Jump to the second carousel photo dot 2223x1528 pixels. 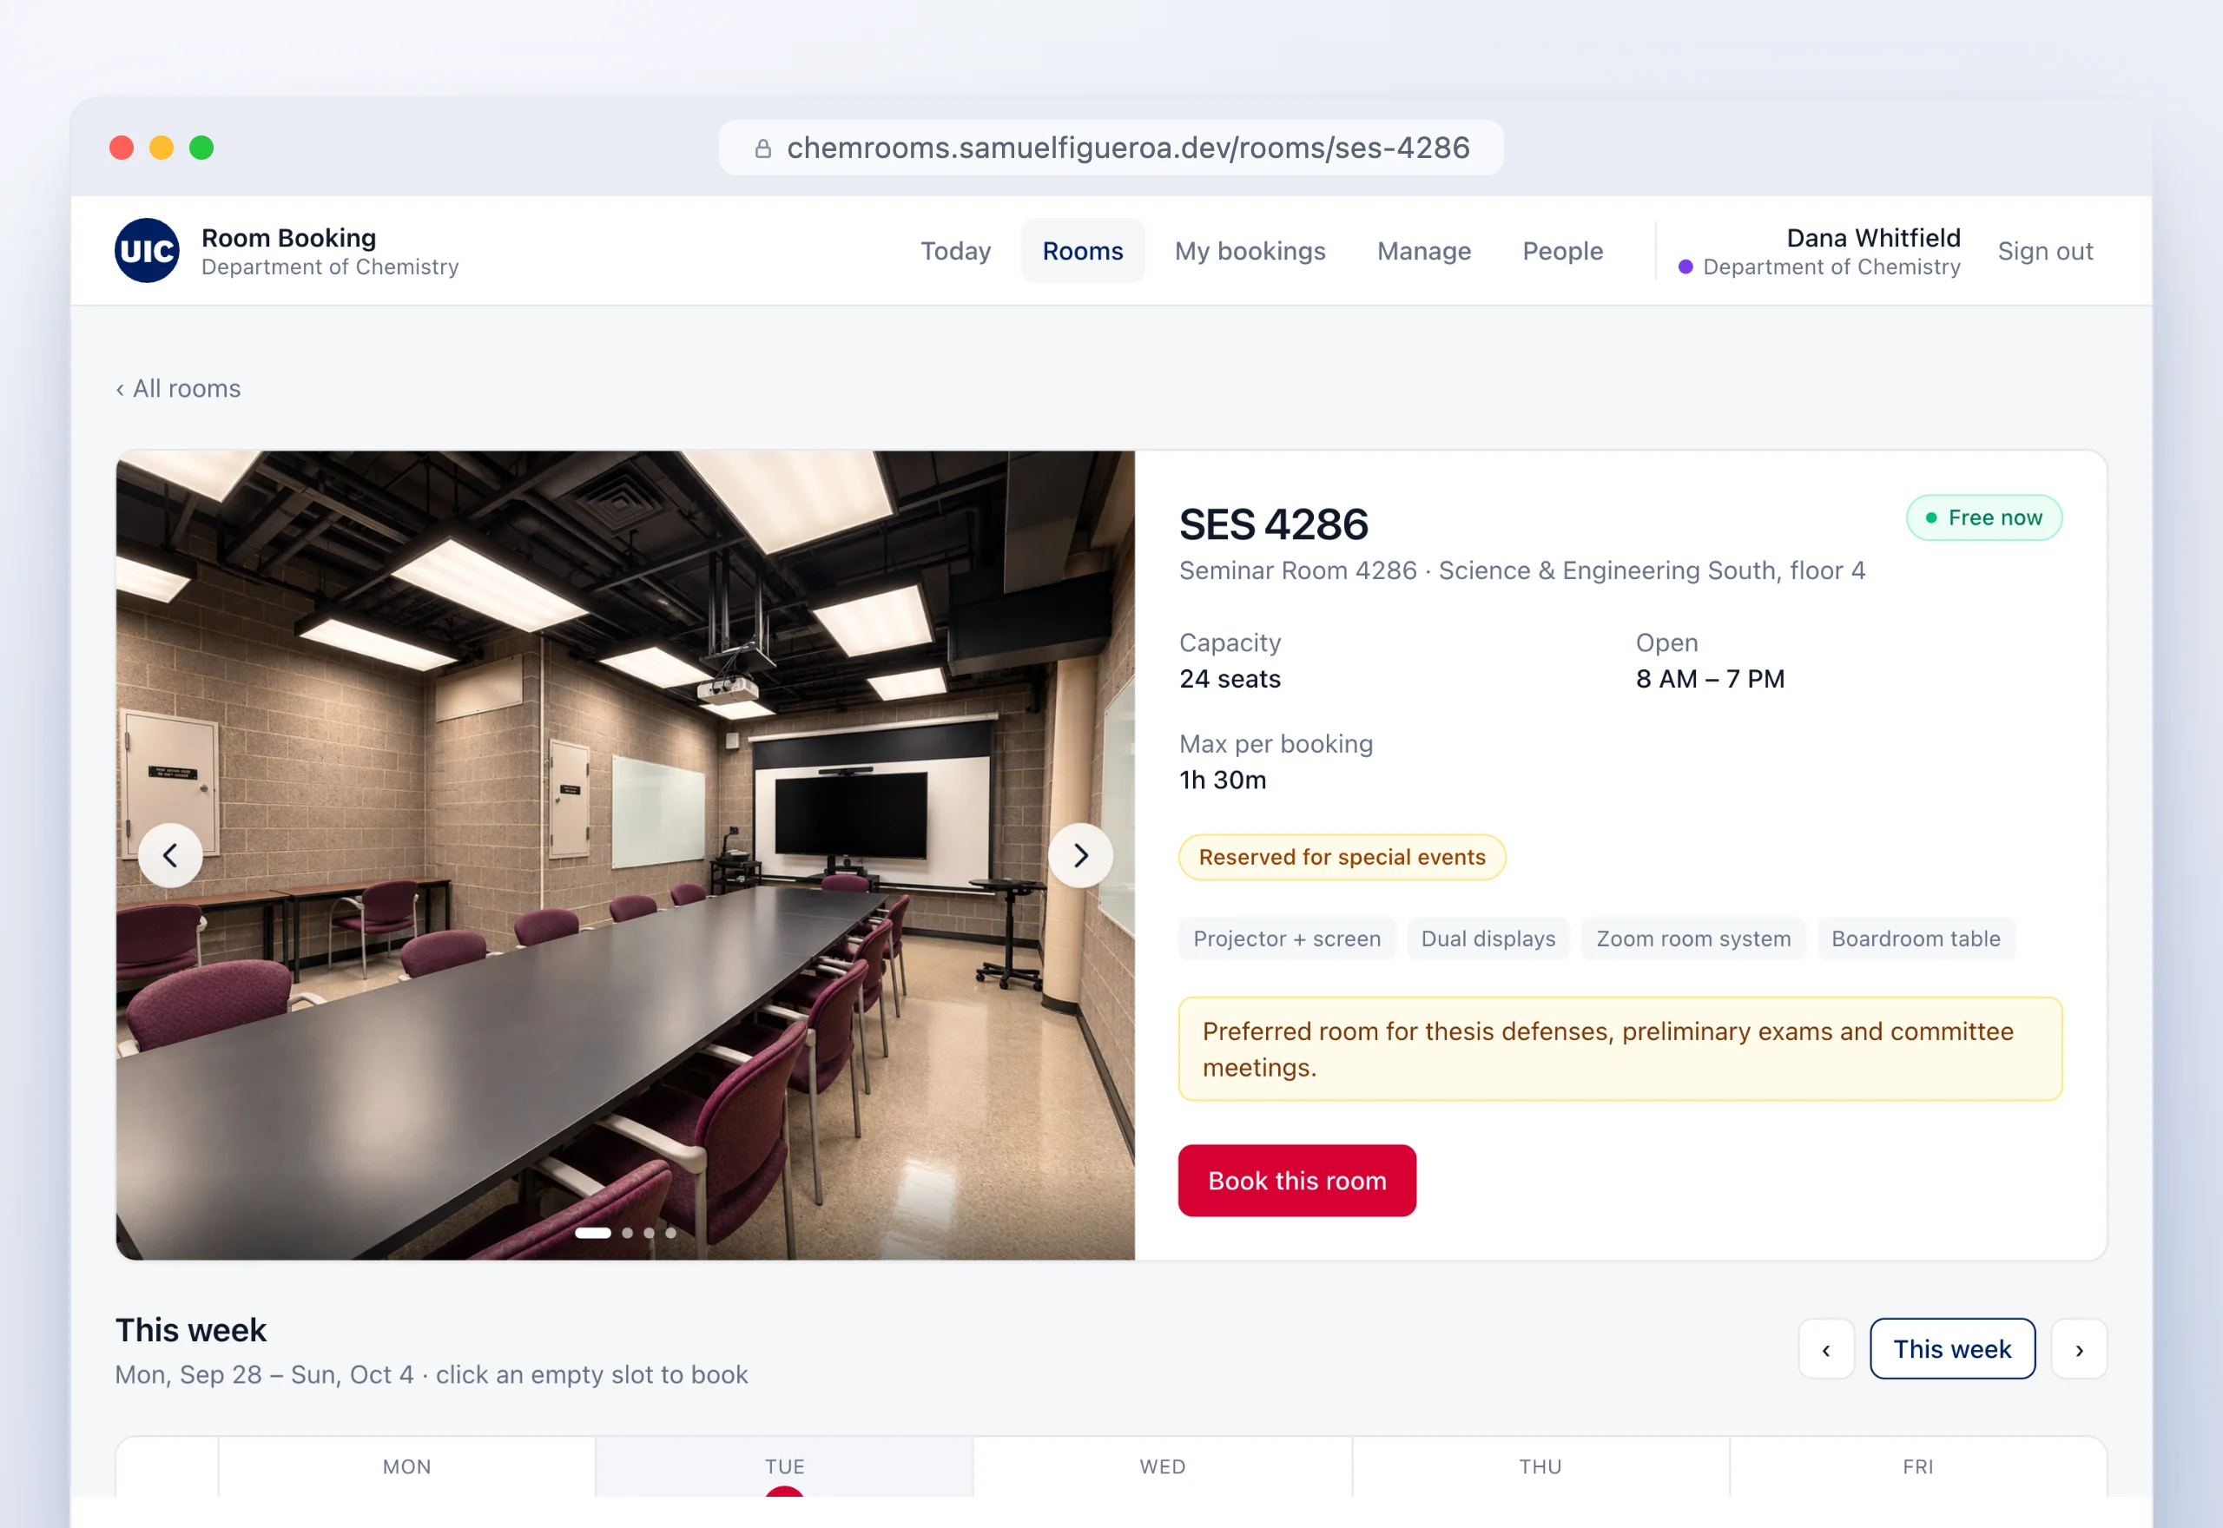[x=627, y=1233]
